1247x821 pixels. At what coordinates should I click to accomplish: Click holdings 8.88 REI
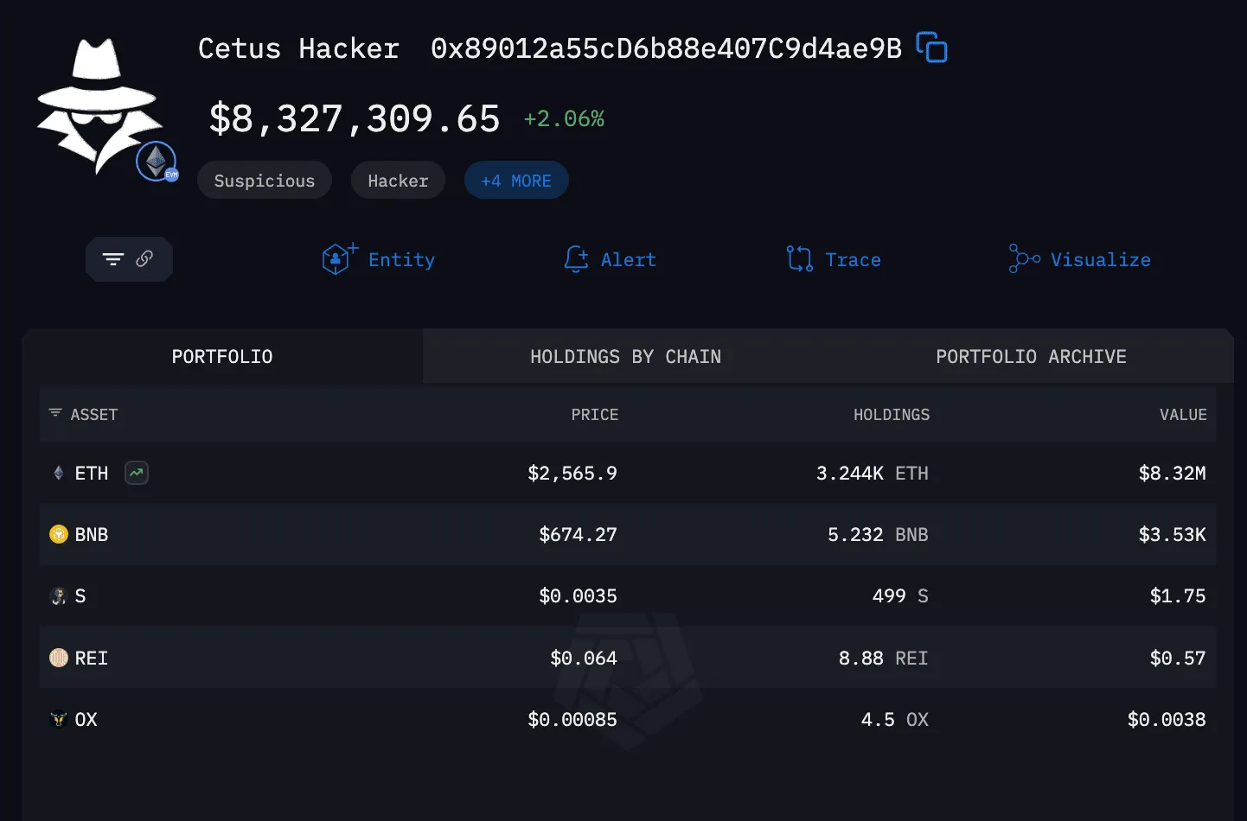tap(884, 658)
